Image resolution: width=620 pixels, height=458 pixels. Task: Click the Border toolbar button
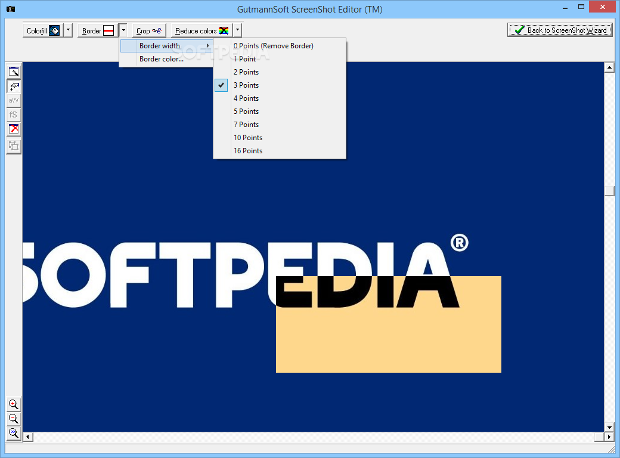coord(98,30)
